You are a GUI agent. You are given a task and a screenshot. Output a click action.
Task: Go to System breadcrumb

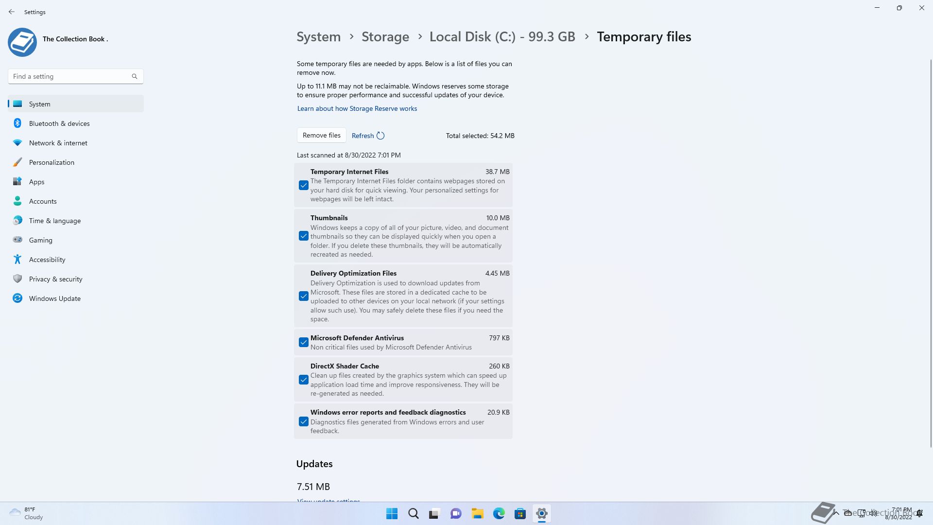pos(319,37)
